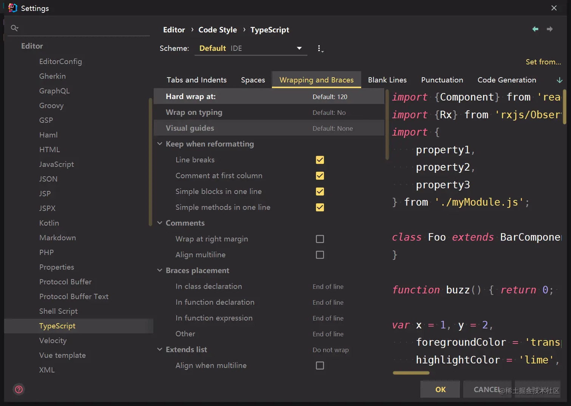Enable Align when multiline checkbox
The height and width of the screenshot is (406, 571).
tap(319, 366)
